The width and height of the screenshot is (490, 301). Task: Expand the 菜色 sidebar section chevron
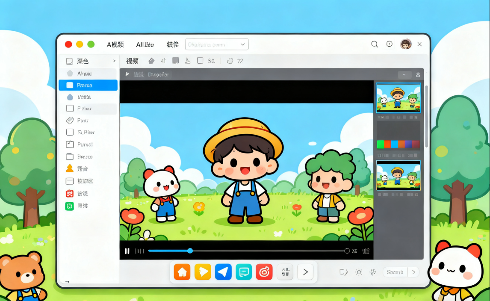click(114, 61)
